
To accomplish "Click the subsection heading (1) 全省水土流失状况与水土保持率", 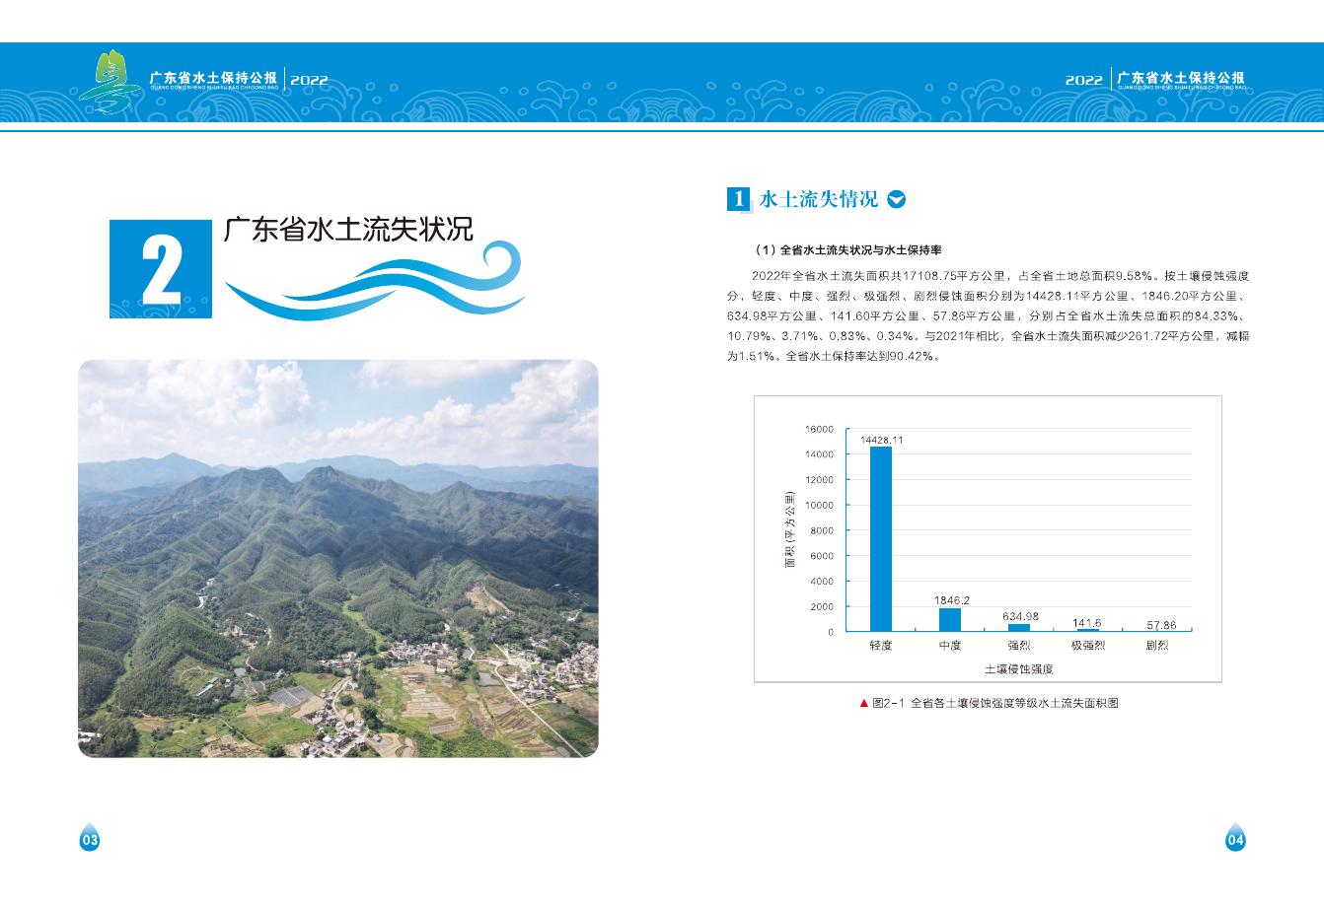I will (846, 250).
